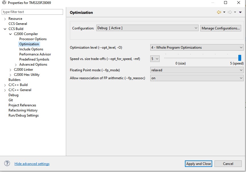
Task: Open the Debug properties page
Action: [x=13, y=95]
